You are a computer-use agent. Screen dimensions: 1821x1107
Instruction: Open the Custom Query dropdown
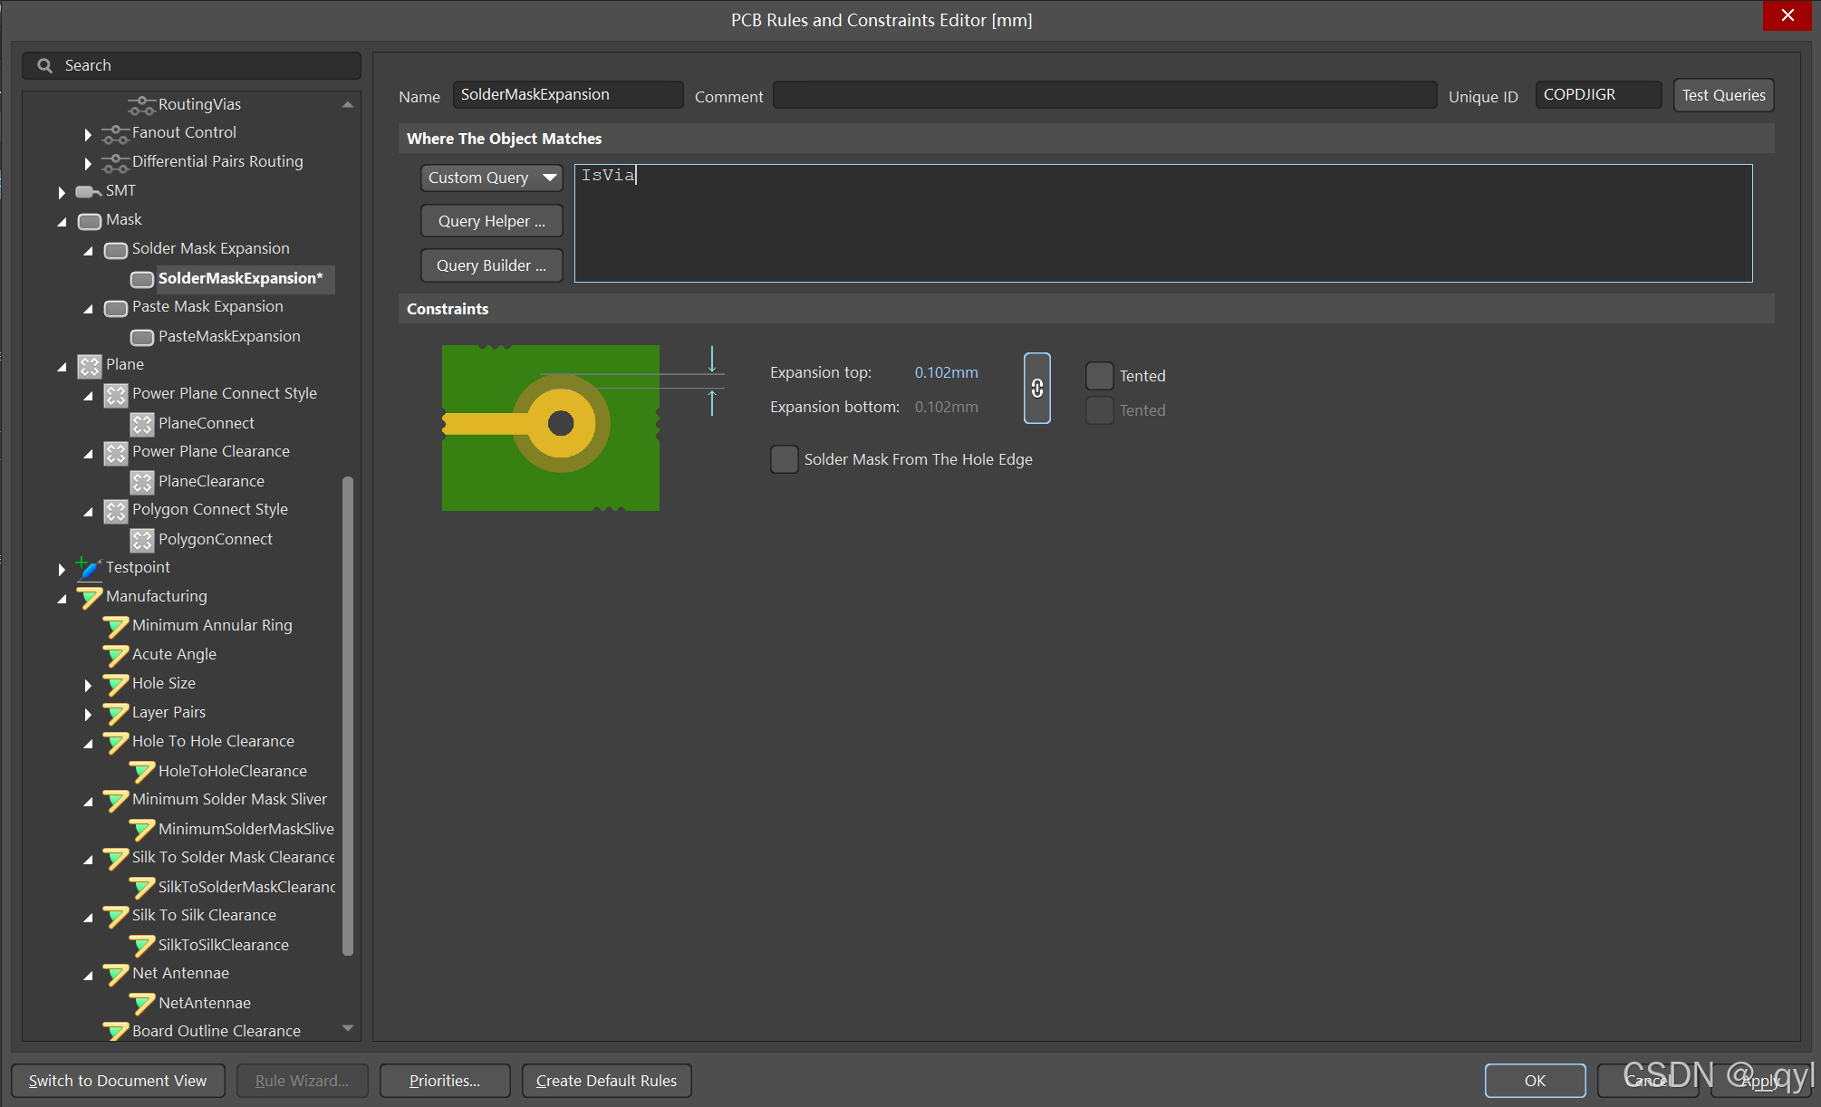(x=491, y=178)
